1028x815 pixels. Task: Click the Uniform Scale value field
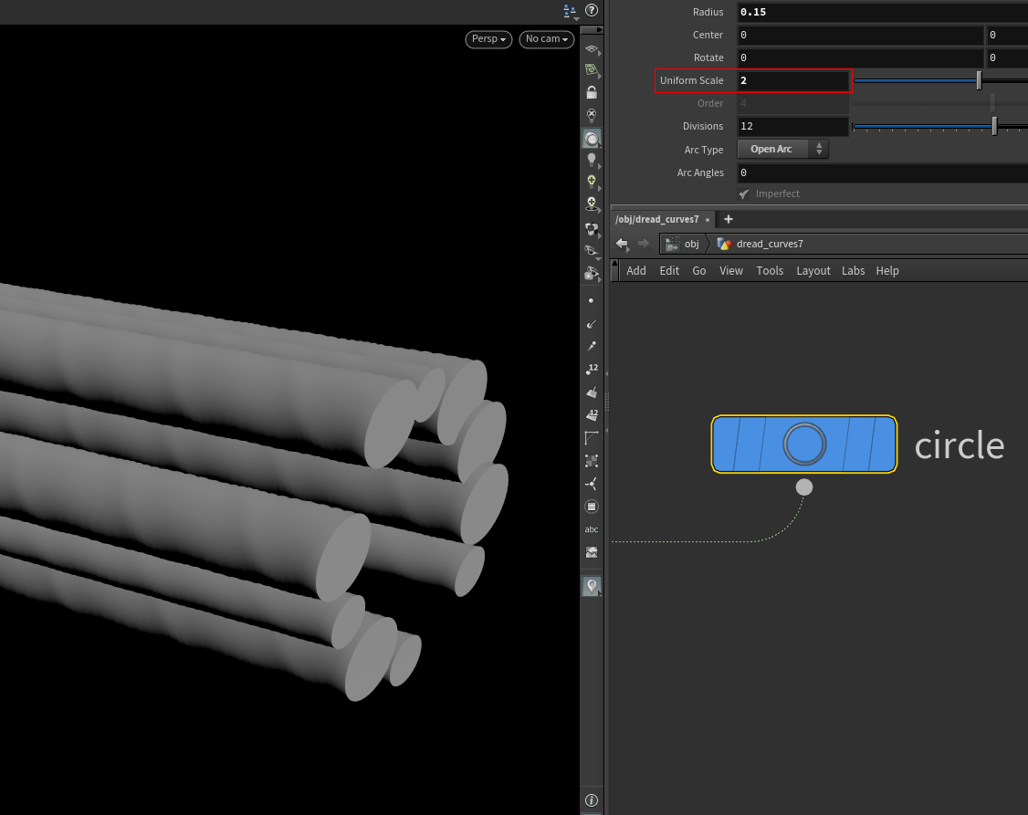(x=792, y=80)
